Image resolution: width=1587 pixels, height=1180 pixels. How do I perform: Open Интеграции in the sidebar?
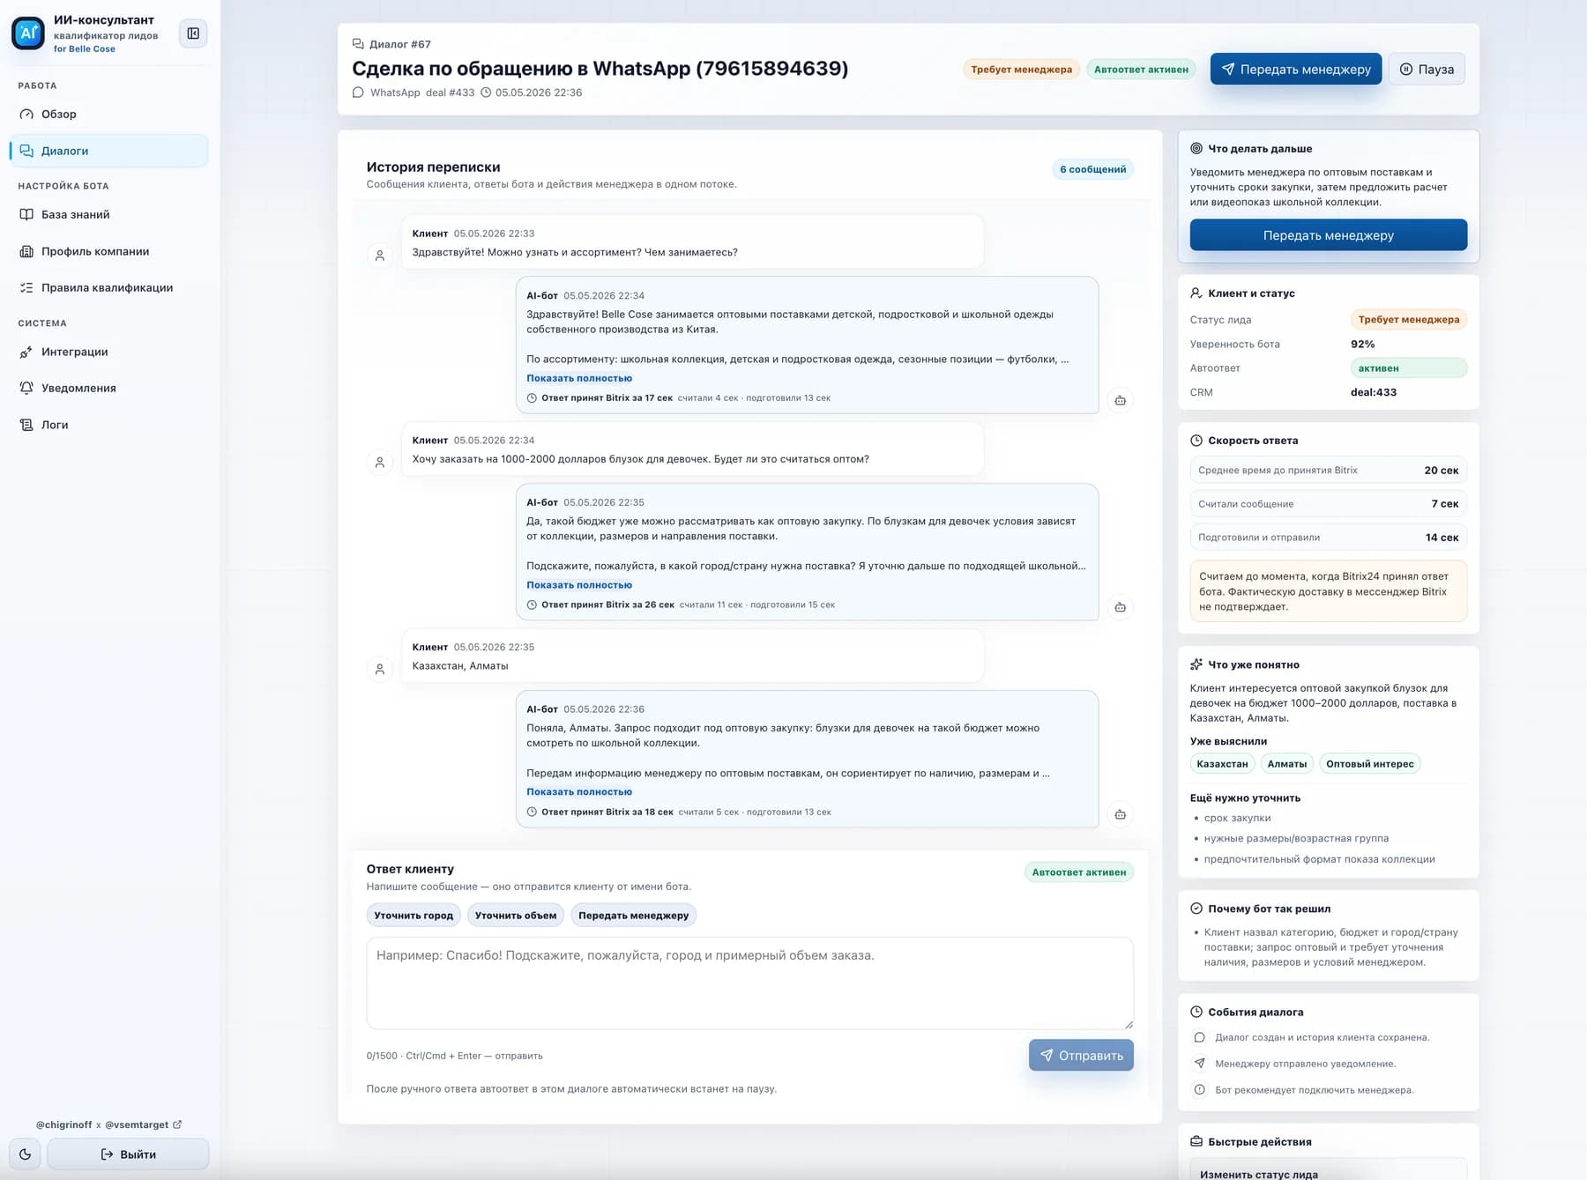(108, 352)
